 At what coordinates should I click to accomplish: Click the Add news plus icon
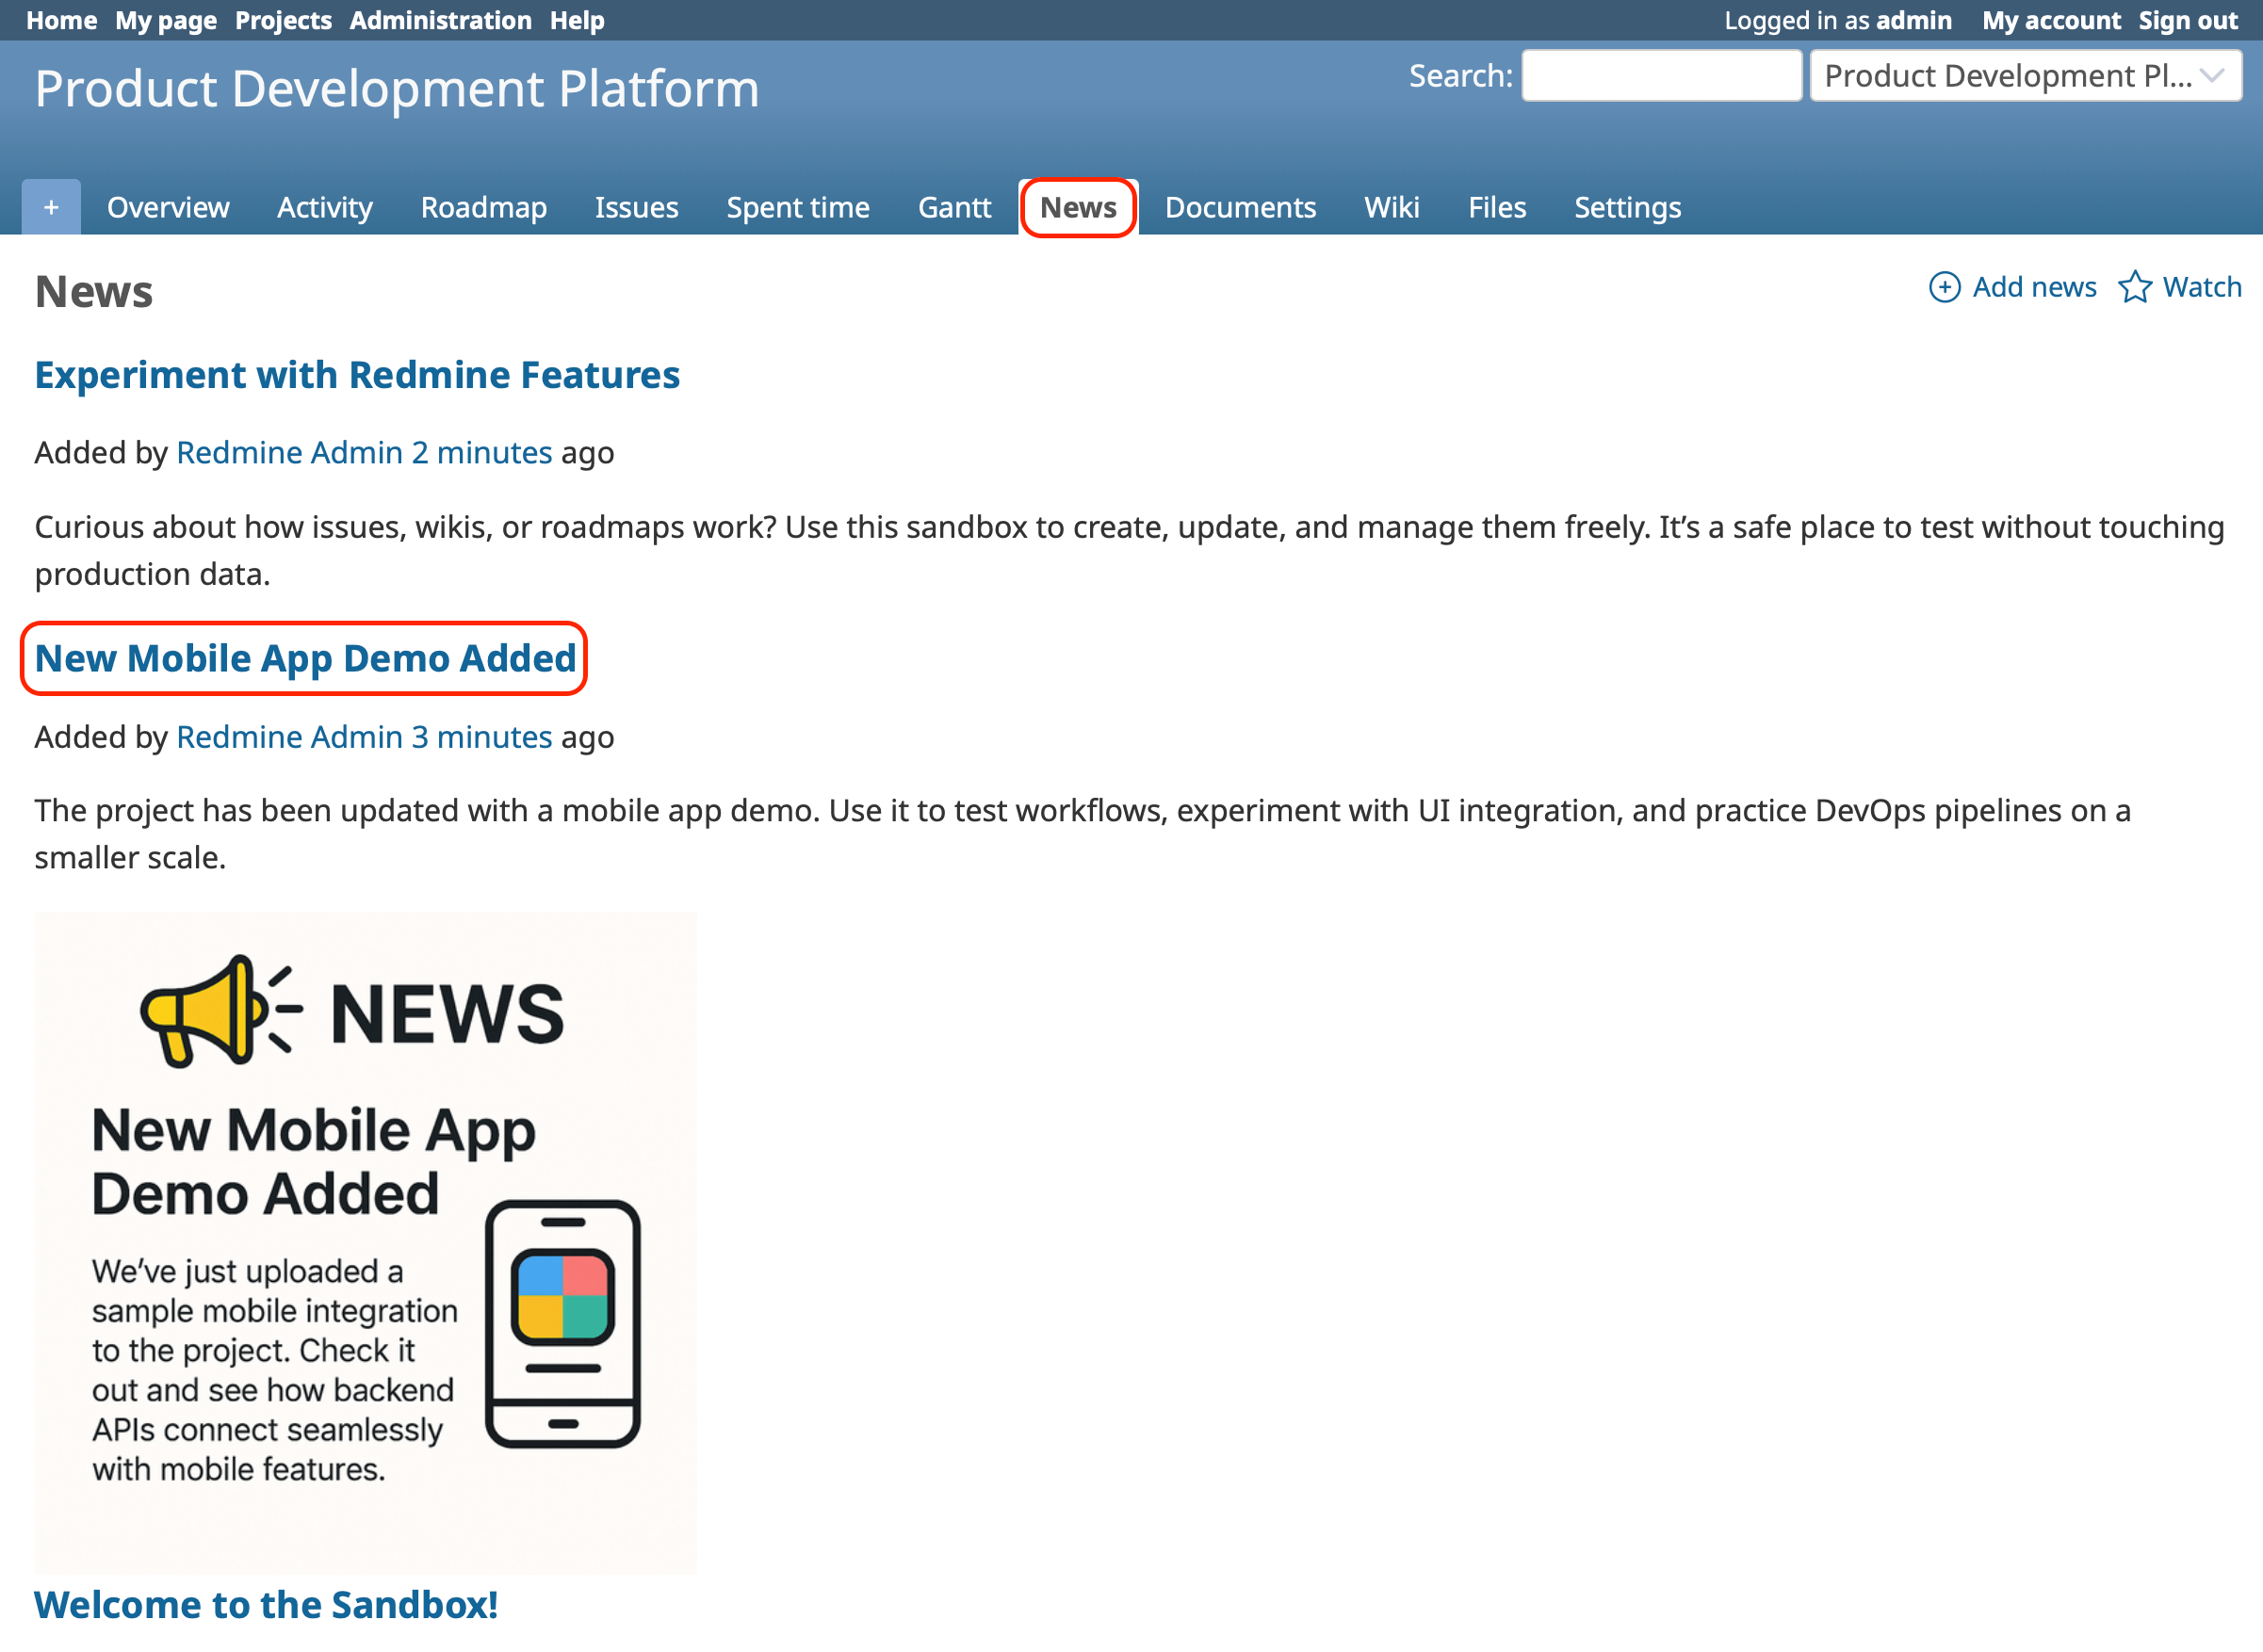pyautogui.click(x=1945, y=287)
